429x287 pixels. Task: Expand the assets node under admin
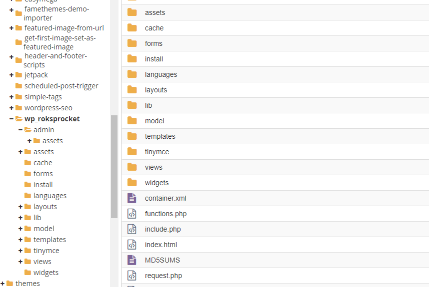(29, 141)
